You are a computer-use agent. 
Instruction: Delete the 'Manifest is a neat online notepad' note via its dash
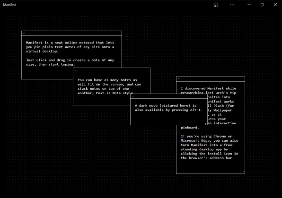pyautogui.click(x=24, y=33)
